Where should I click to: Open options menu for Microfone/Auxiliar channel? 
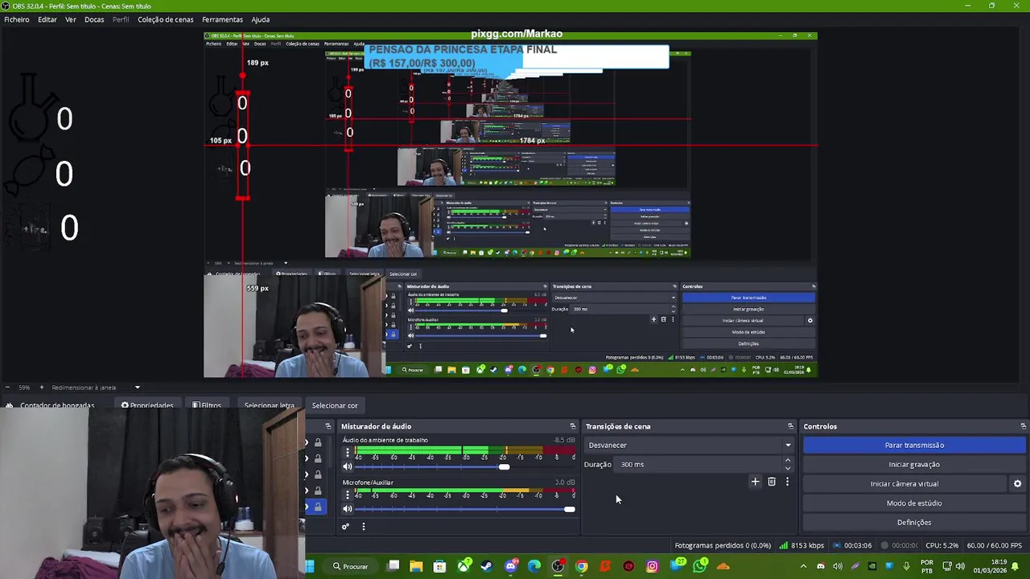tap(348, 494)
